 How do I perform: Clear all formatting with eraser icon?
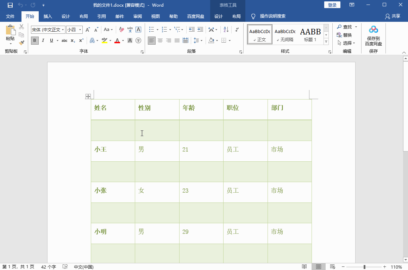[x=121, y=30]
